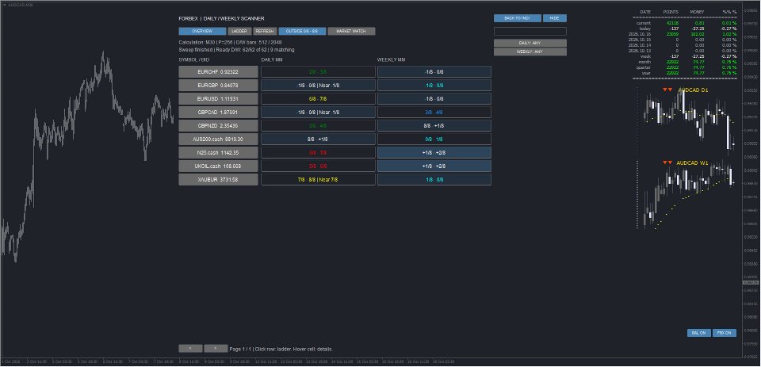This screenshot has height=367, width=761.
Task: Open the WEEKLY: ANY filter selector
Action: pyautogui.click(x=530, y=52)
